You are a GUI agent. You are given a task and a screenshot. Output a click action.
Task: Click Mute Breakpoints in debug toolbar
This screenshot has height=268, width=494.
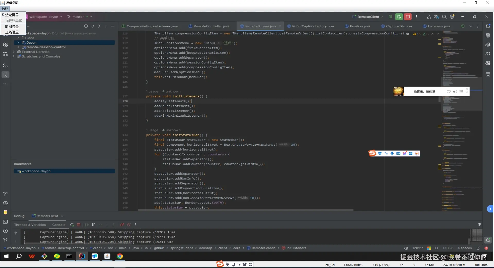(129, 225)
